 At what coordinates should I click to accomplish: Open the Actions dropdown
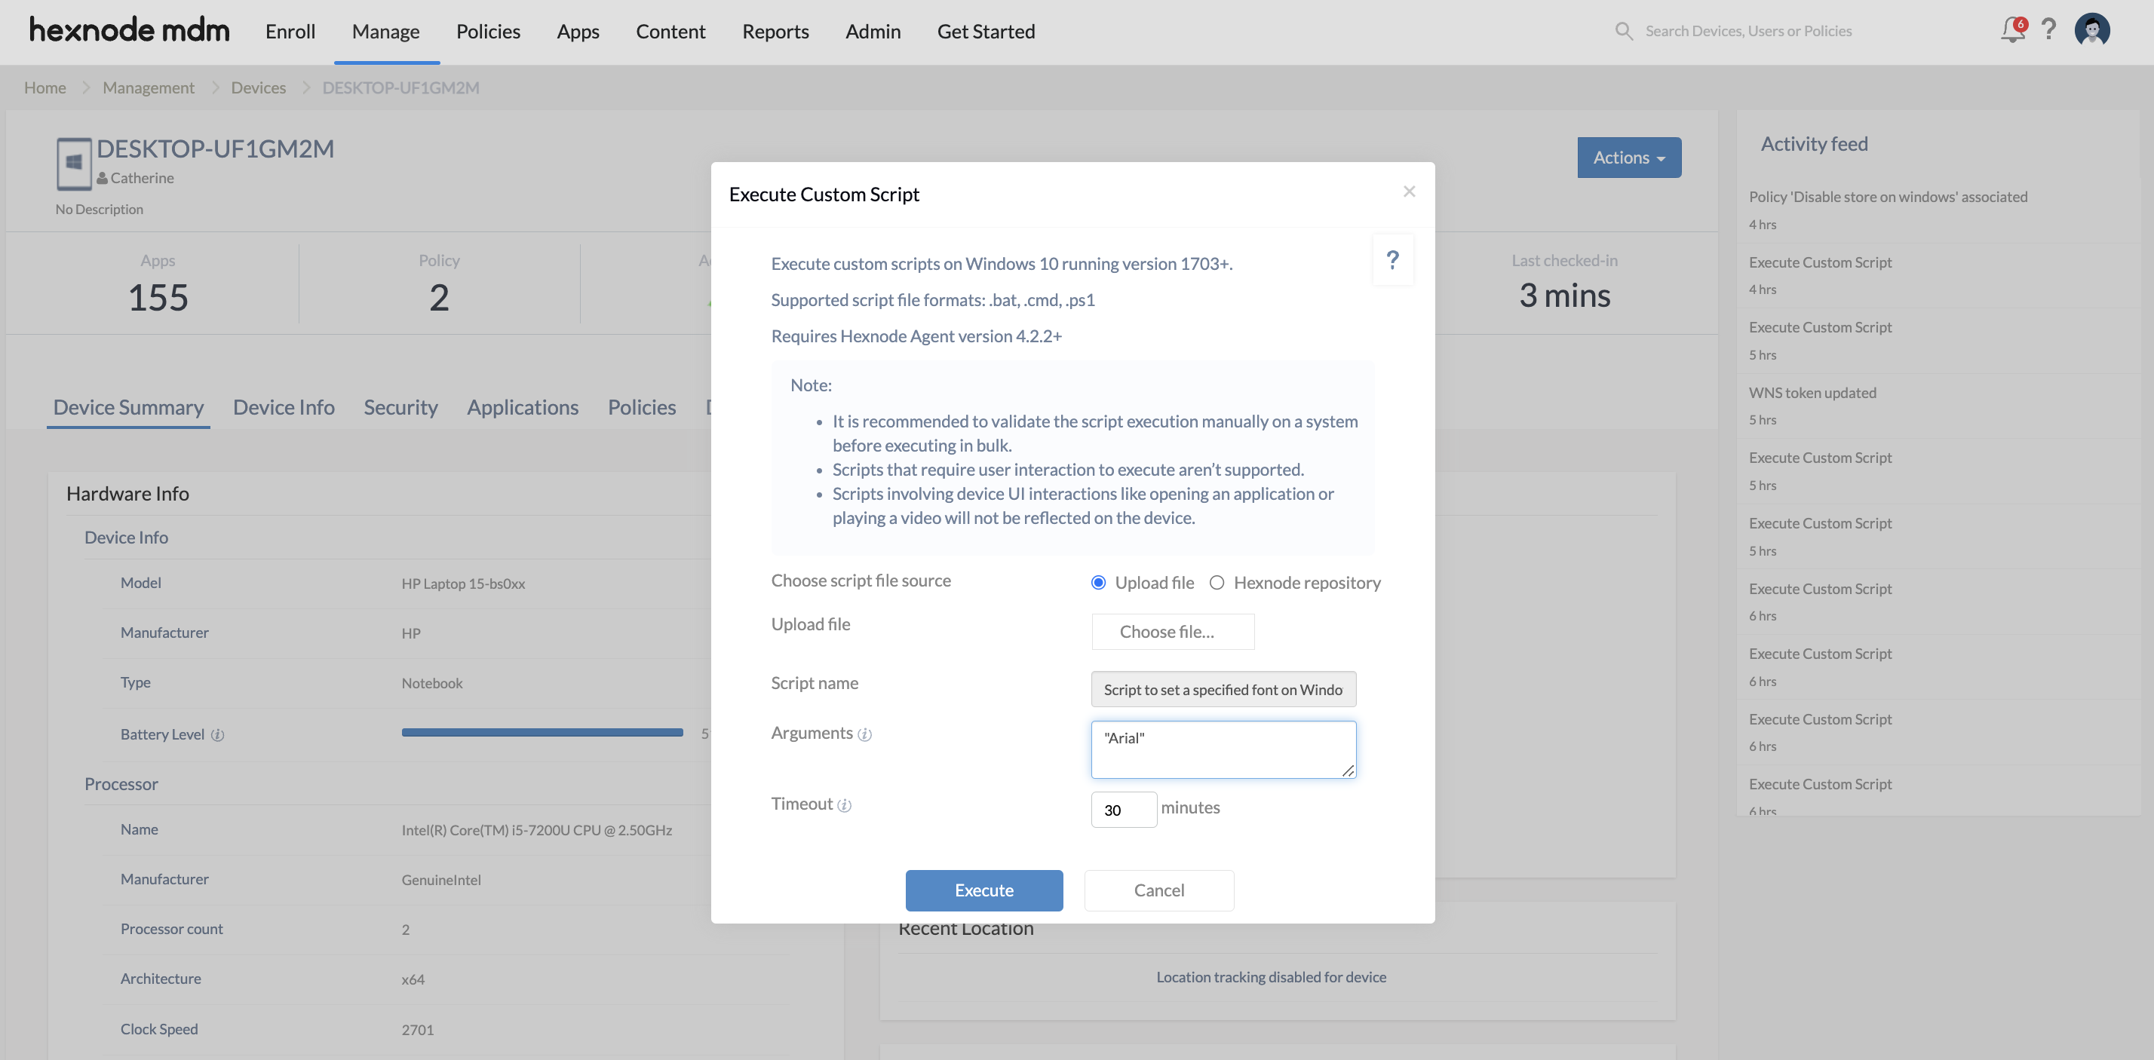[x=1629, y=157]
